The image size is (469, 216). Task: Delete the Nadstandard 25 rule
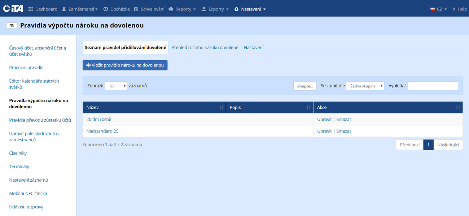click(x=343, y=131)
